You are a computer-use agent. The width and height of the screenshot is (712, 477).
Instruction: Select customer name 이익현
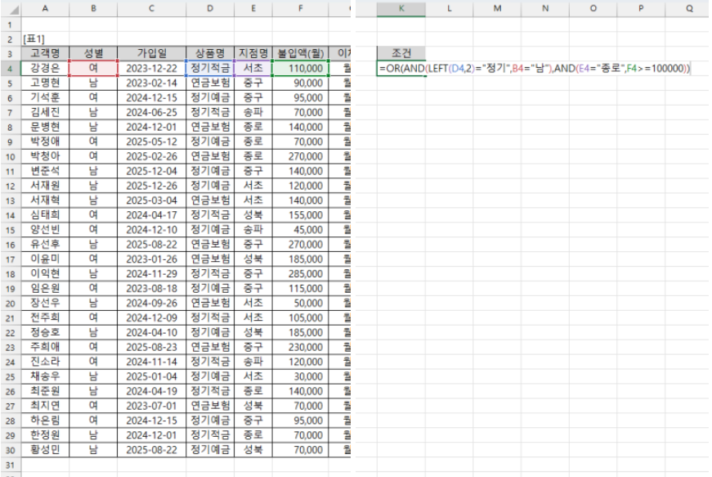point(45,274)
